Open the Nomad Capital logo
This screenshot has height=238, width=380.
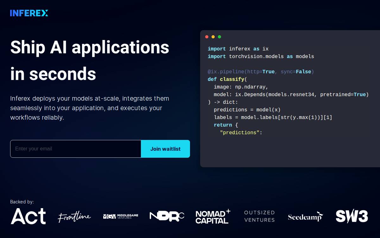(x=213, y=216)
